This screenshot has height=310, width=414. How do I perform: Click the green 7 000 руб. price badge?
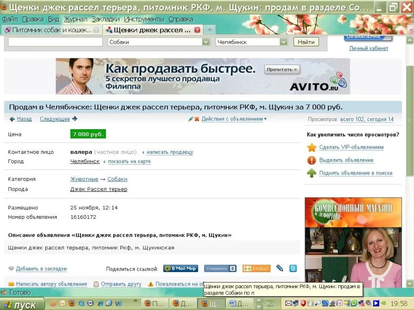tap(88, 134)
